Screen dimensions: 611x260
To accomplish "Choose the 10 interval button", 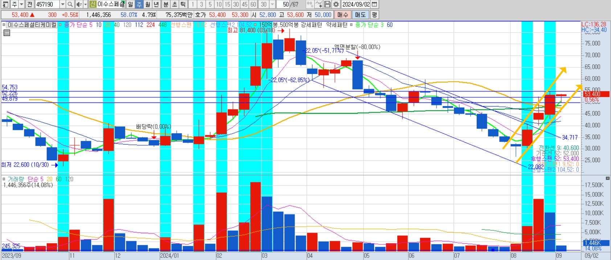I will click(x=219, y=4).
